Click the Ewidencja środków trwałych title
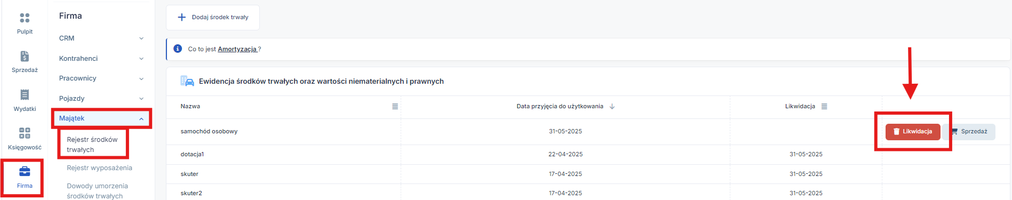Image resolution: width=1012 pixels, height=200 pixels. pyautogui.click(x=321, y=82)
